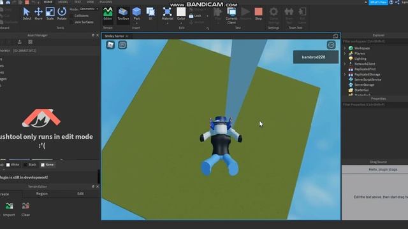Click the Import terrain icon
Viewport: 408px width, 229px height.
click(x=9, y=209)
